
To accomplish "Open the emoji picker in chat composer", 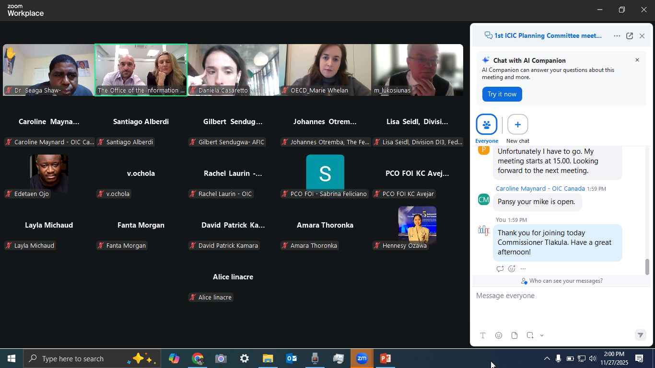I will (x=499, y=335).
